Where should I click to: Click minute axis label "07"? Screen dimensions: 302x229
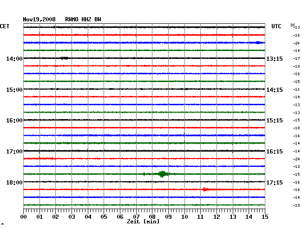136,216
